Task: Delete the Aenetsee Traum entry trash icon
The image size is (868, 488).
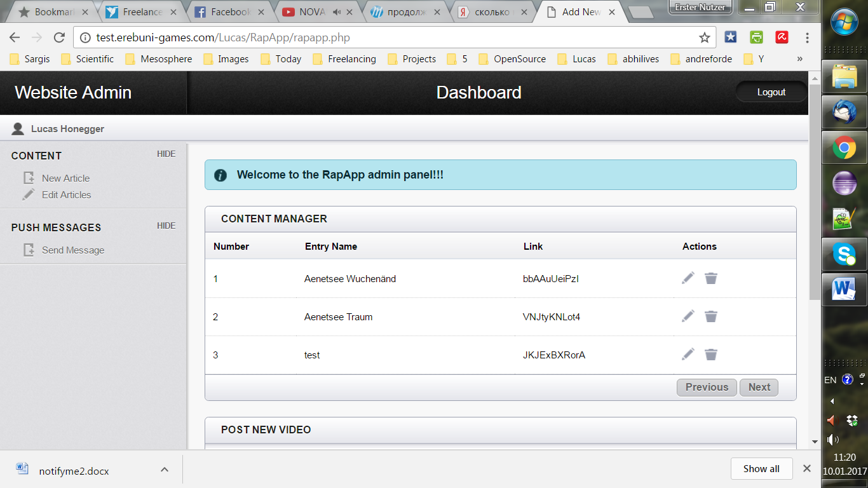Action: click(711, 316)
